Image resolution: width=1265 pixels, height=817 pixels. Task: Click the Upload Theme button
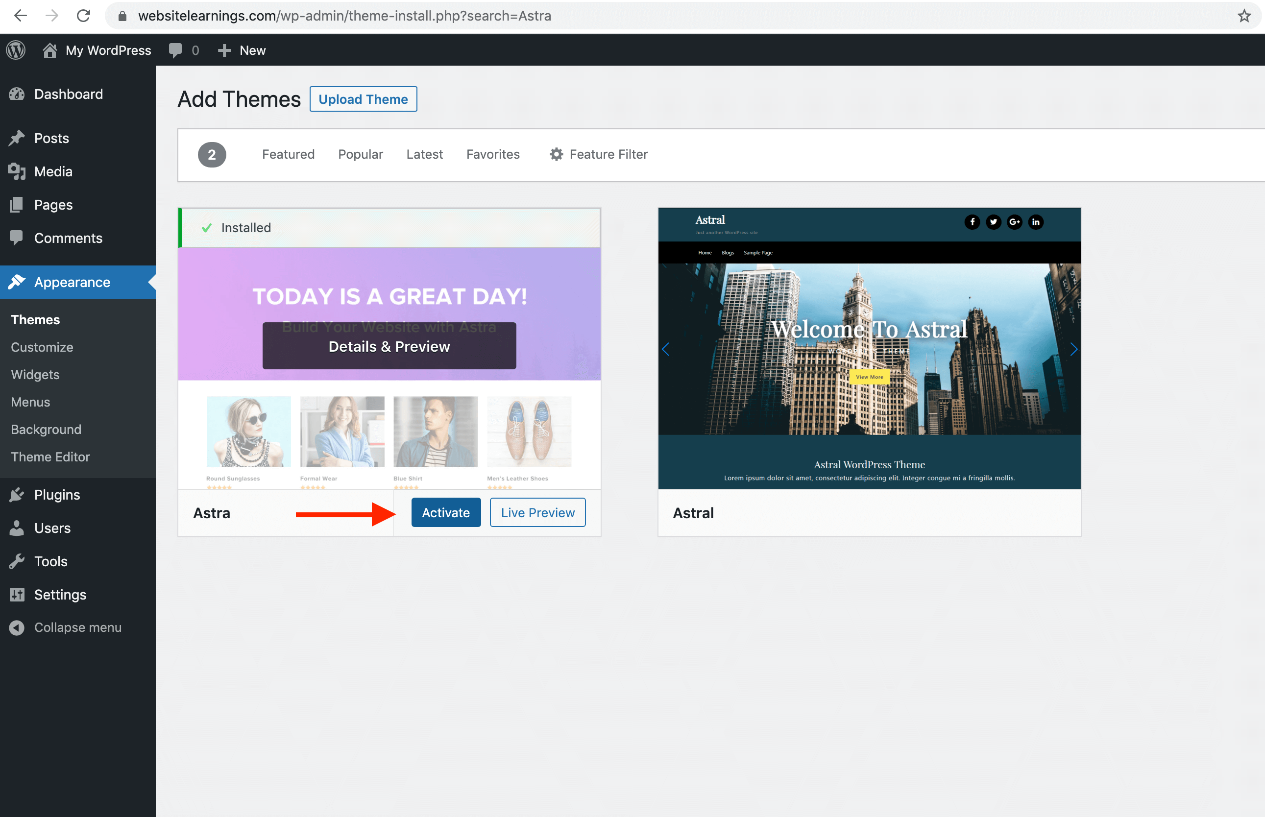[x=364, y=99]
